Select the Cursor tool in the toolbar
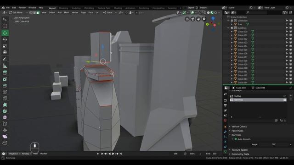 [5, 26]
